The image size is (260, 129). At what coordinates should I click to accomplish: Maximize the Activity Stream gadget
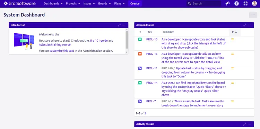pyautogui.click(x=245, y=124)
